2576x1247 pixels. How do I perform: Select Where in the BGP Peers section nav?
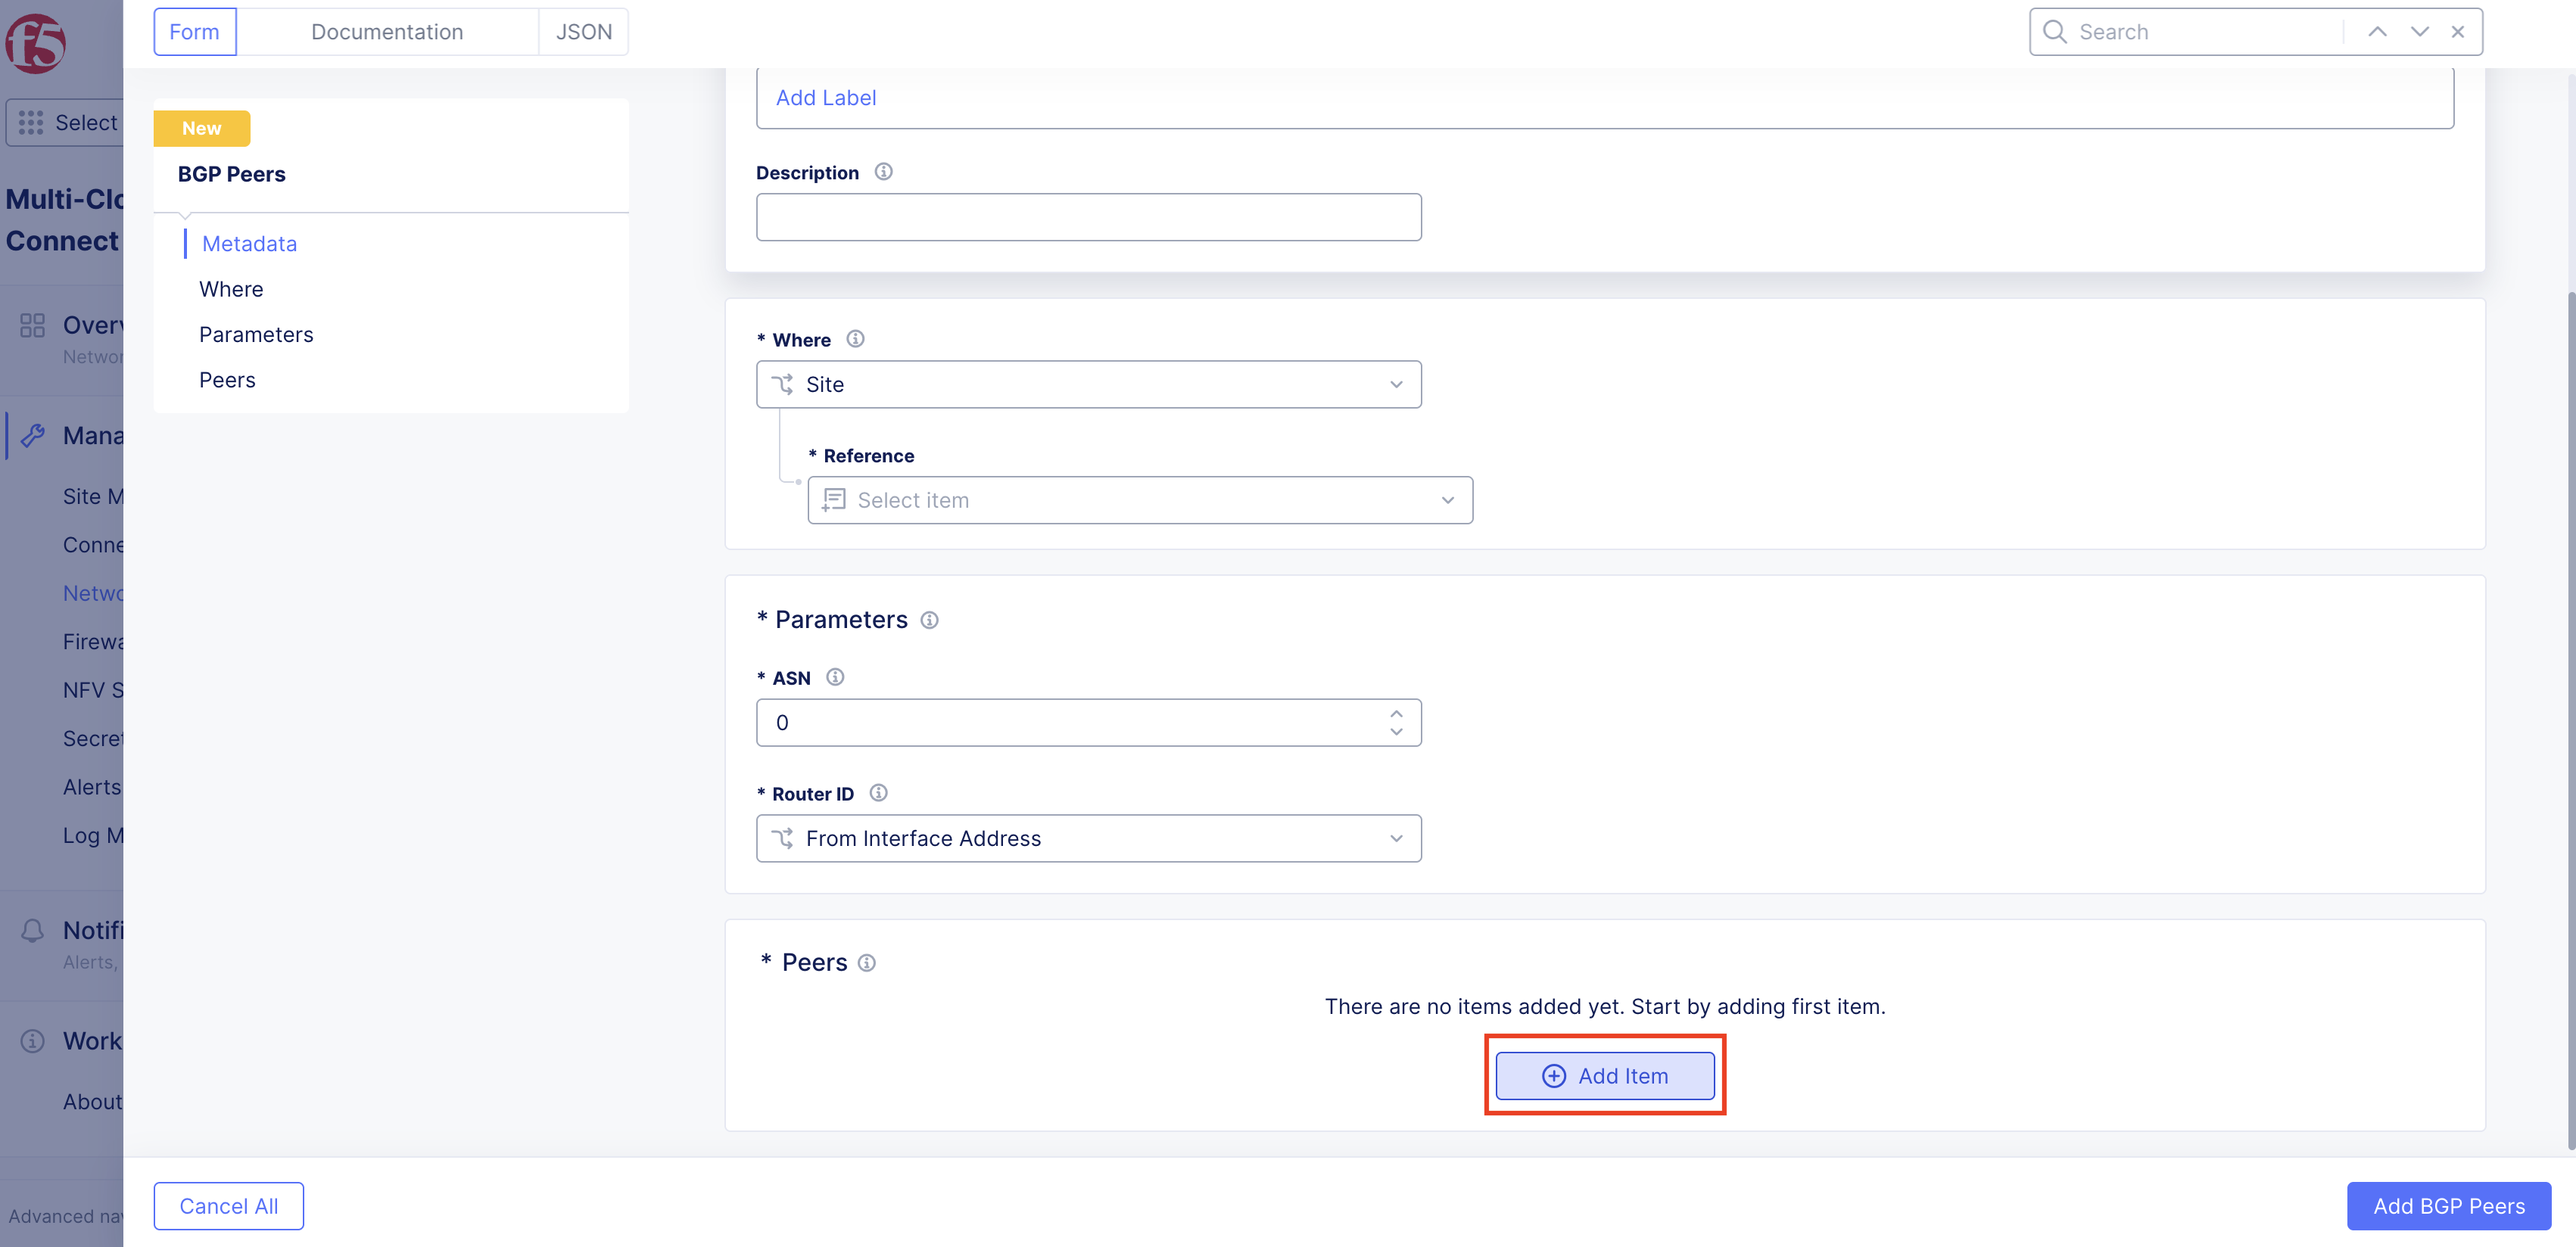[x=231, y=289]
